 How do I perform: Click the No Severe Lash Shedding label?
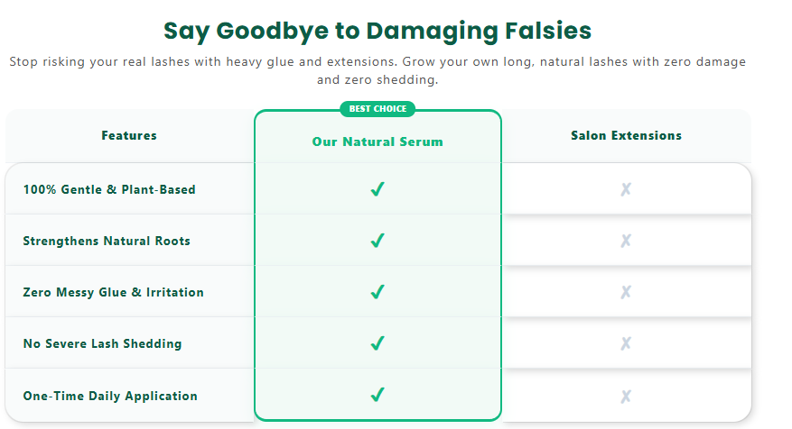(x=103, y=343)
